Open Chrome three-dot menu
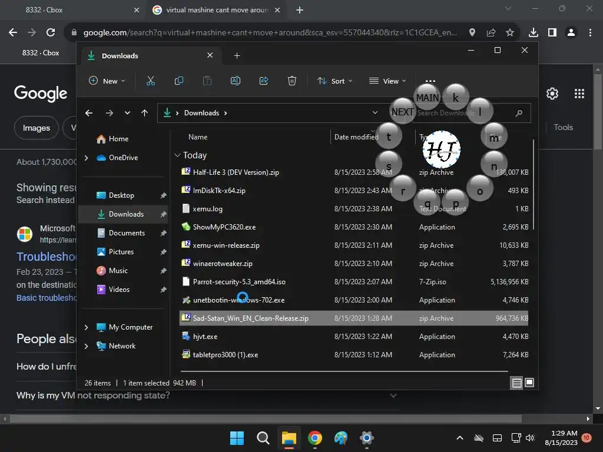603x452 pixels. tap(590, 33)
